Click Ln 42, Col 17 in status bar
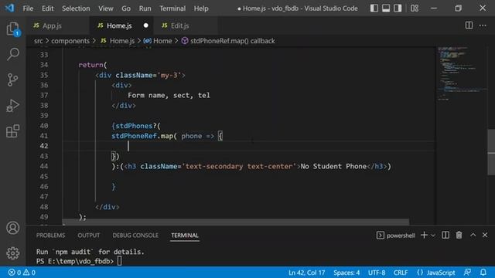The height and width of the screenshot is (278, 495). (306, 273)
